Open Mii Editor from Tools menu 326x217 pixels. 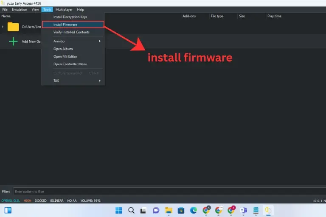(73, 56)
